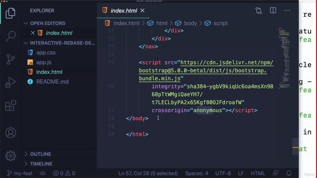Open the notifications bell icon
Screen dimensions: 317x178
(x=289, y=173)
